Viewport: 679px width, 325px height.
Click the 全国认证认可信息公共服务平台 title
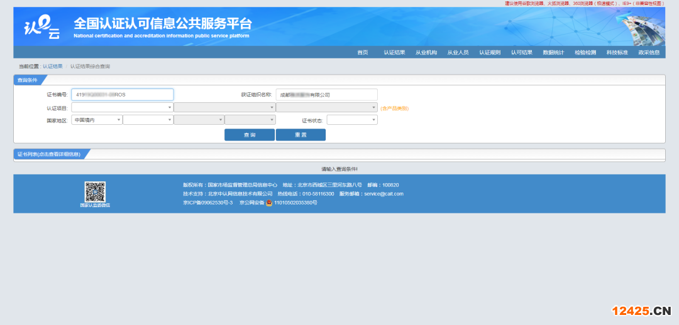163,23
